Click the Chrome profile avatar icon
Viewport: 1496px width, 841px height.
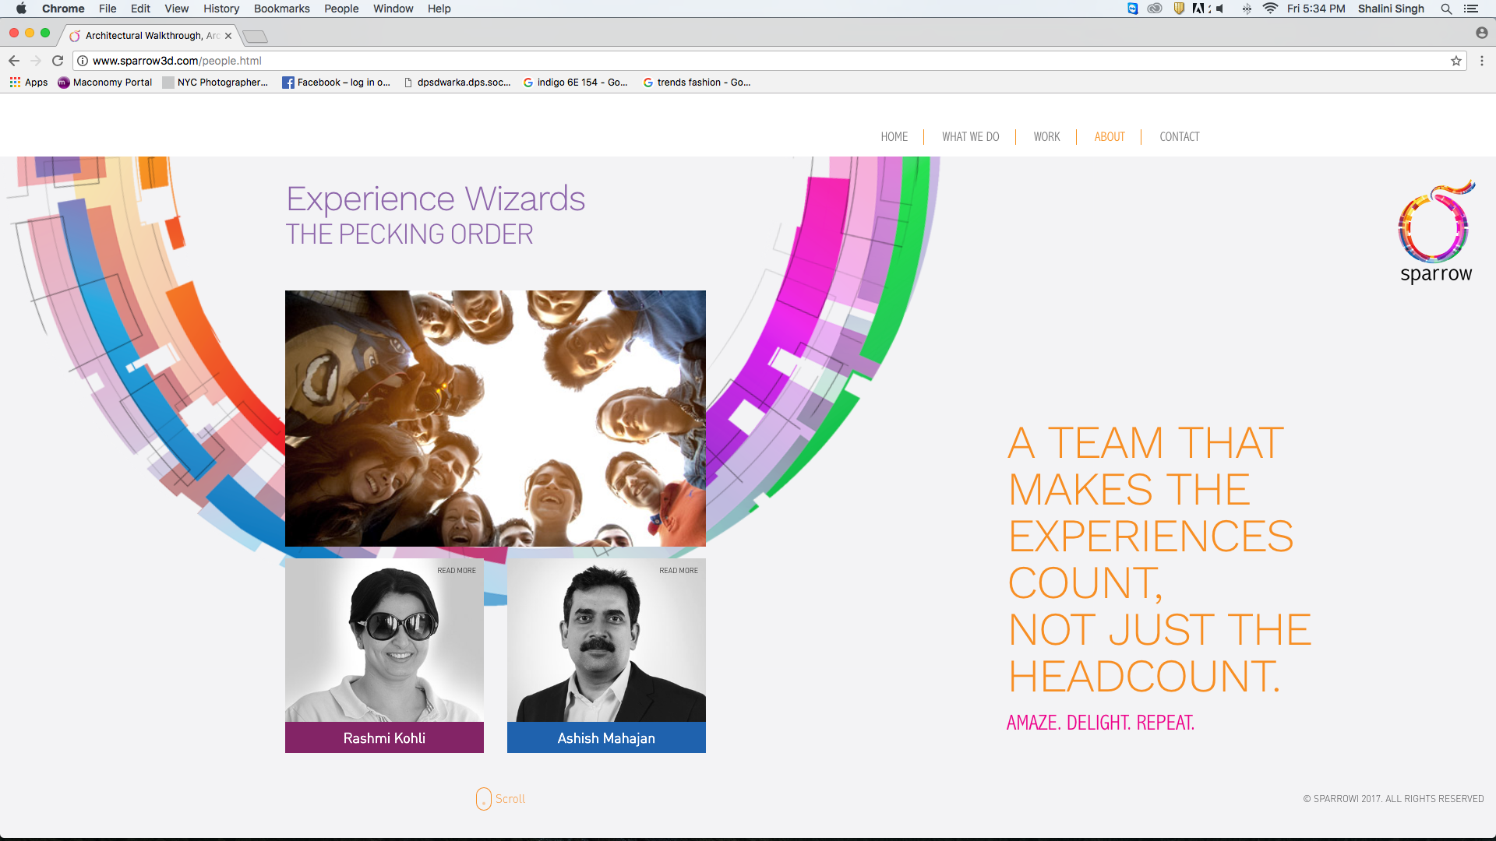[1481, 33]
